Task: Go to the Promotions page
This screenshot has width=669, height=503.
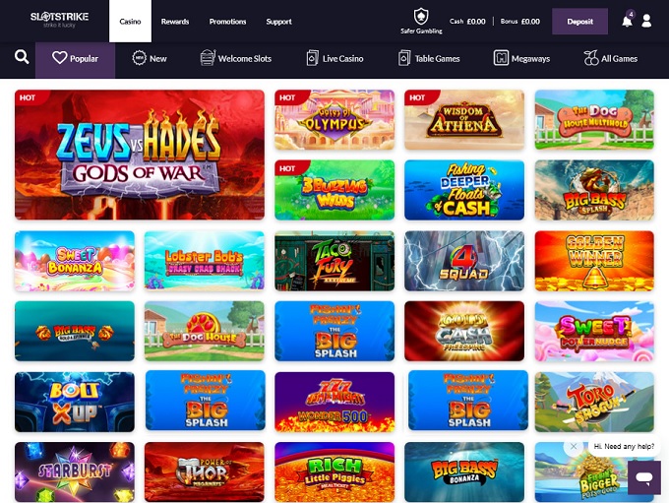Action: click(227, 21)
